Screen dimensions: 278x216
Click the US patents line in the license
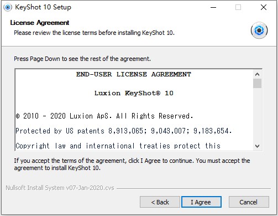point(124,131)
